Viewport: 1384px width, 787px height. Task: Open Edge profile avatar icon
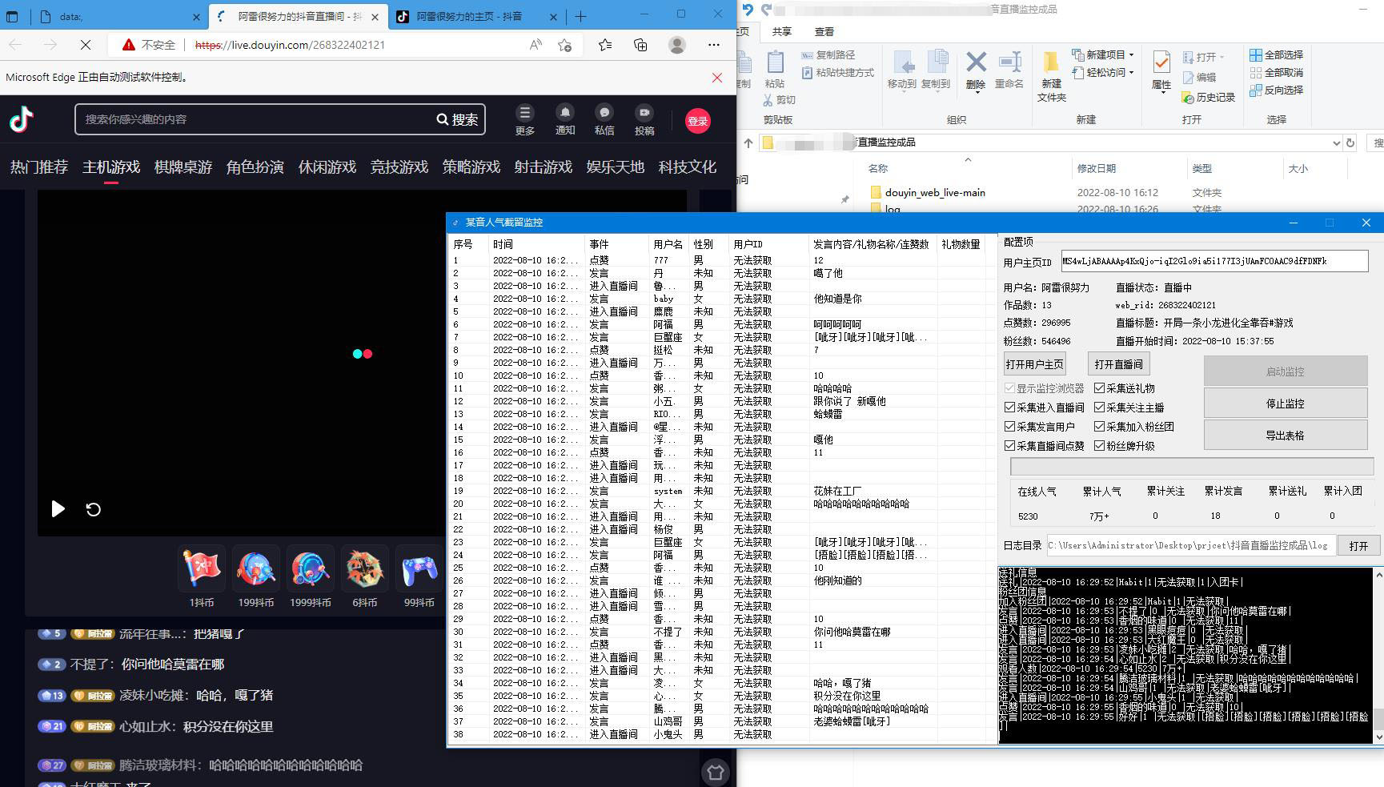(x=677, y=45)
